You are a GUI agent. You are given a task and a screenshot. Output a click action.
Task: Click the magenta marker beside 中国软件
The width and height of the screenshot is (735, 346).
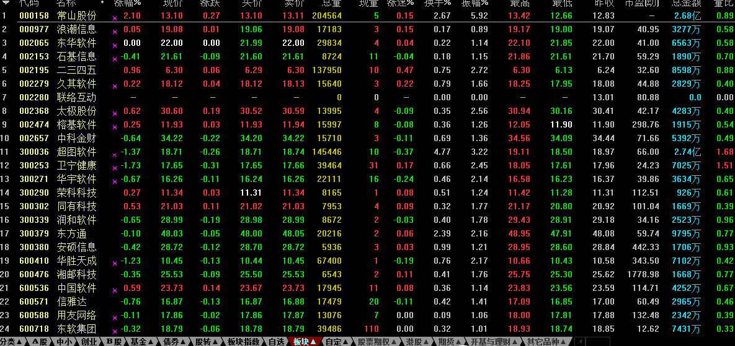(x=115, y=290)
